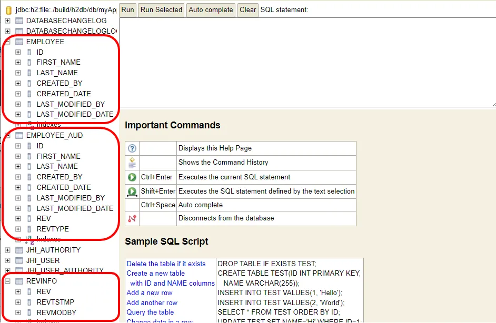Click the Auto complete button
496x323 pixels.
tap(211, 9)
